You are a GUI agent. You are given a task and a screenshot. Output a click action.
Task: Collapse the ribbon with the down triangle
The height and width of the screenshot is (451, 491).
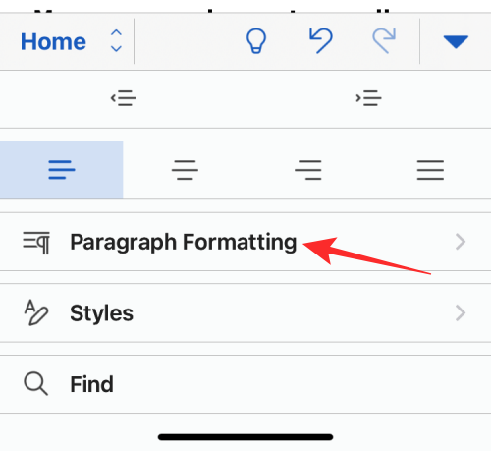(456, 42)
